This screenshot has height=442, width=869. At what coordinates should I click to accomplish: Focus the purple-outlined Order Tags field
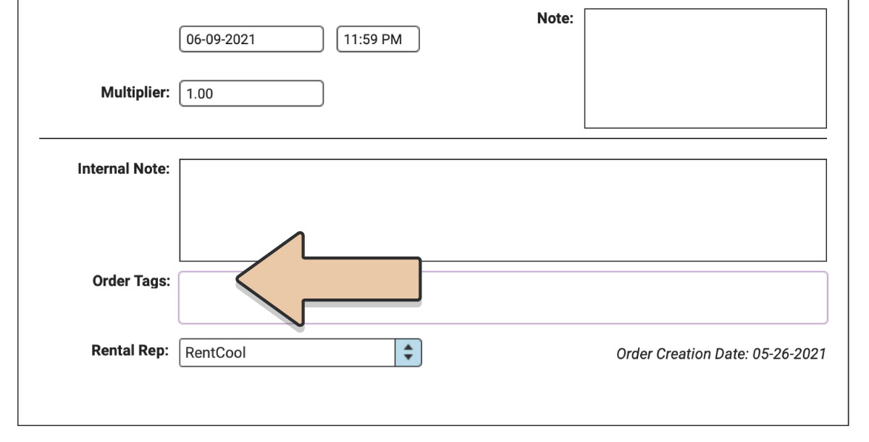pyautogui.click(x=503, y=298)
